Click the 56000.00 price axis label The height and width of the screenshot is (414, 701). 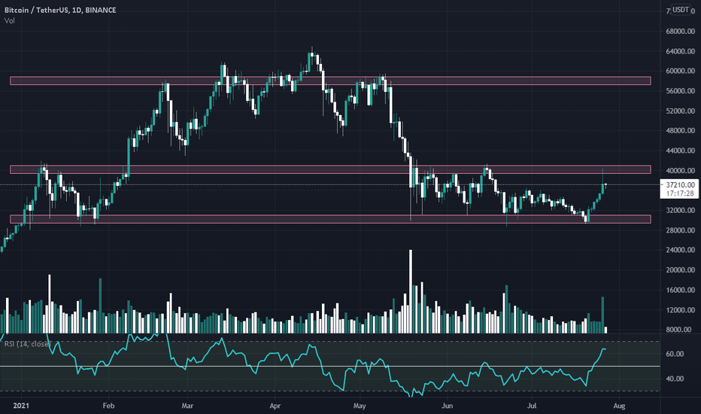pos(680,91)
